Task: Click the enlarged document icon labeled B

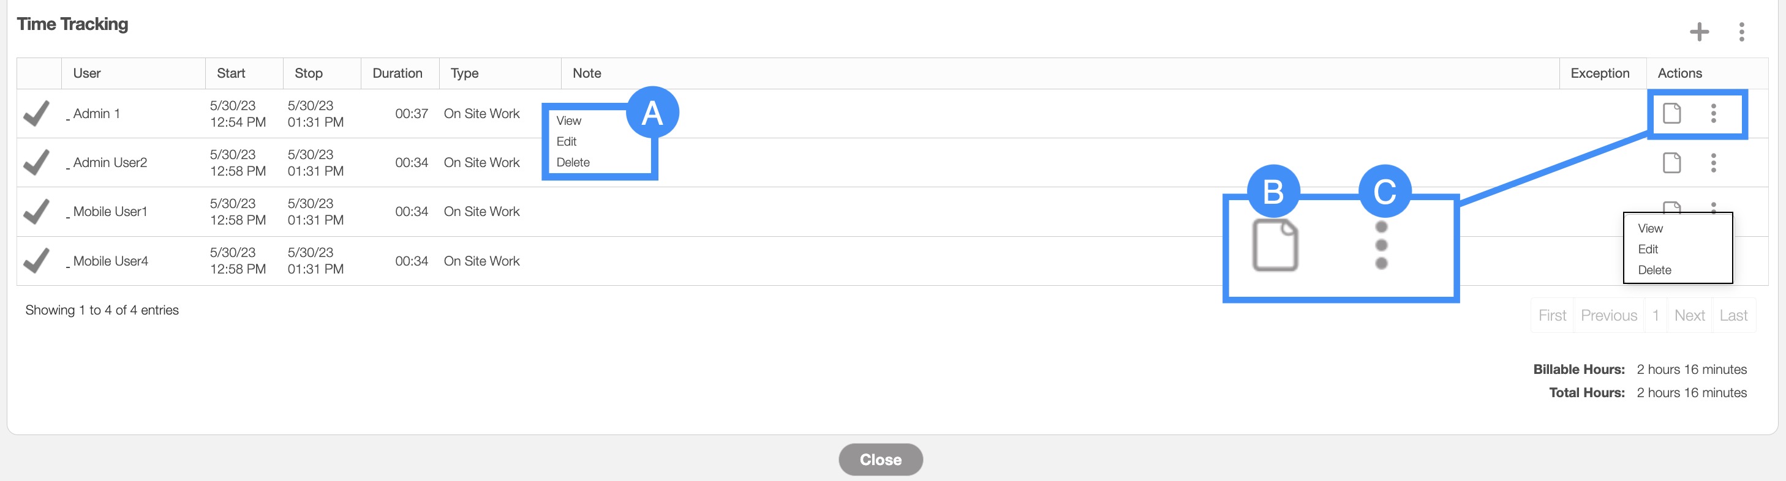Action: coord(1275,245)
